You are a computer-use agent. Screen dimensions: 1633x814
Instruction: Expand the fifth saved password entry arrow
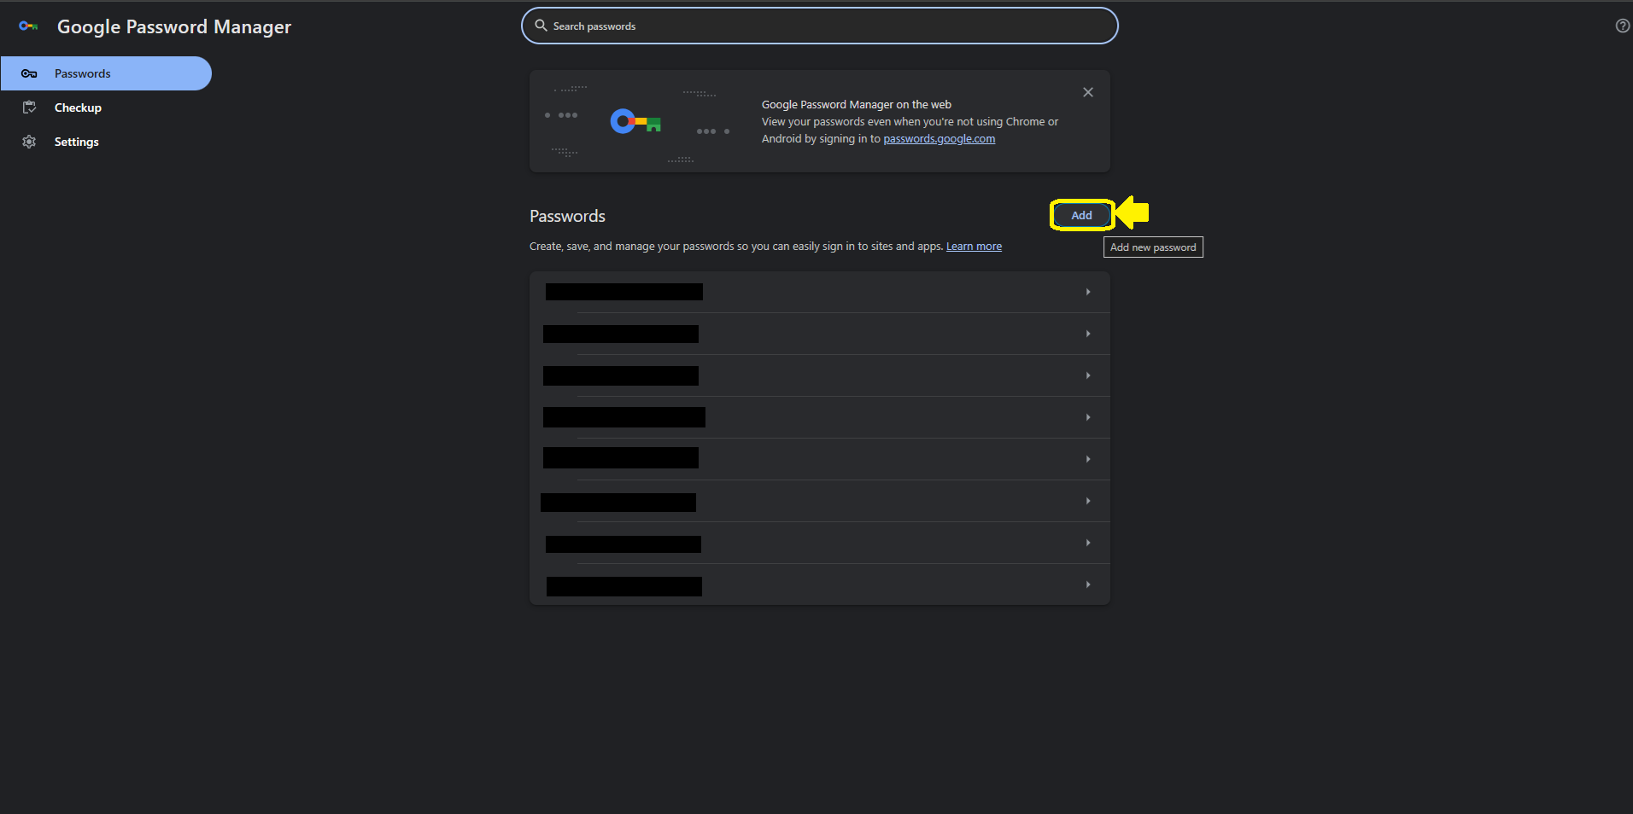tap(1088, 459)
